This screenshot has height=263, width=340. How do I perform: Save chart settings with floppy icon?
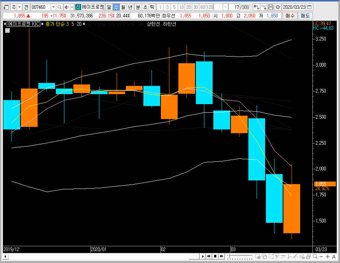point(271,7)
